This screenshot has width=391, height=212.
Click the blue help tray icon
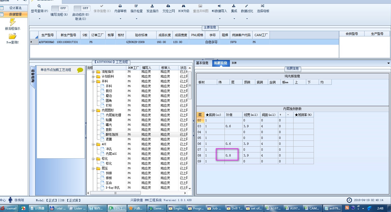pos(353,208)
